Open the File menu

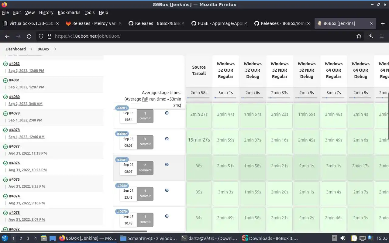[5, 12]
